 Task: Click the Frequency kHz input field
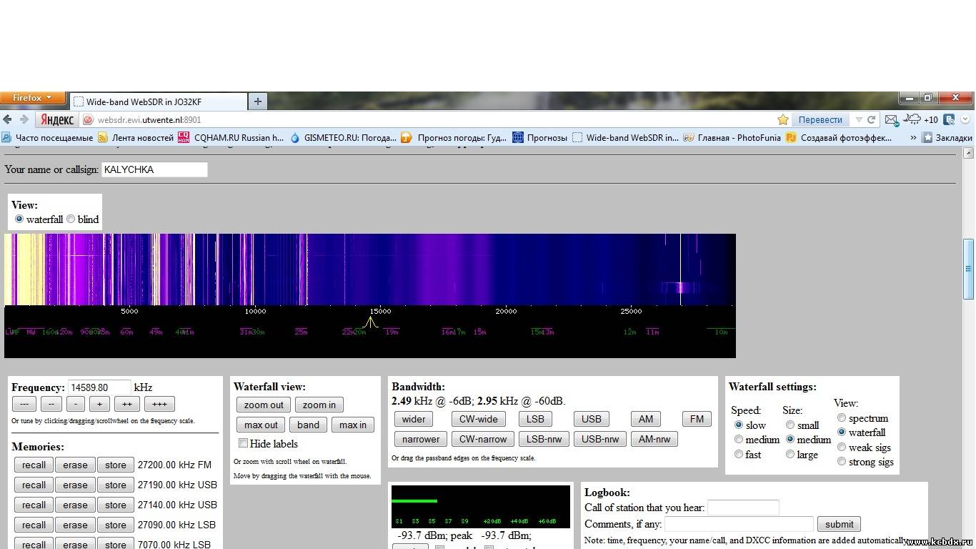pyautogui.click(x=99, y=387)
